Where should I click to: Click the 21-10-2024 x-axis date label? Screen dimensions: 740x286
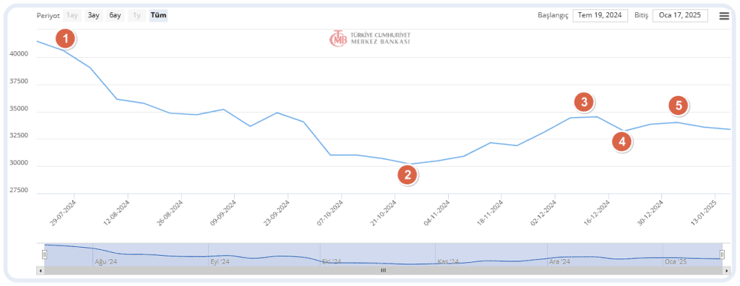point(383,213)
